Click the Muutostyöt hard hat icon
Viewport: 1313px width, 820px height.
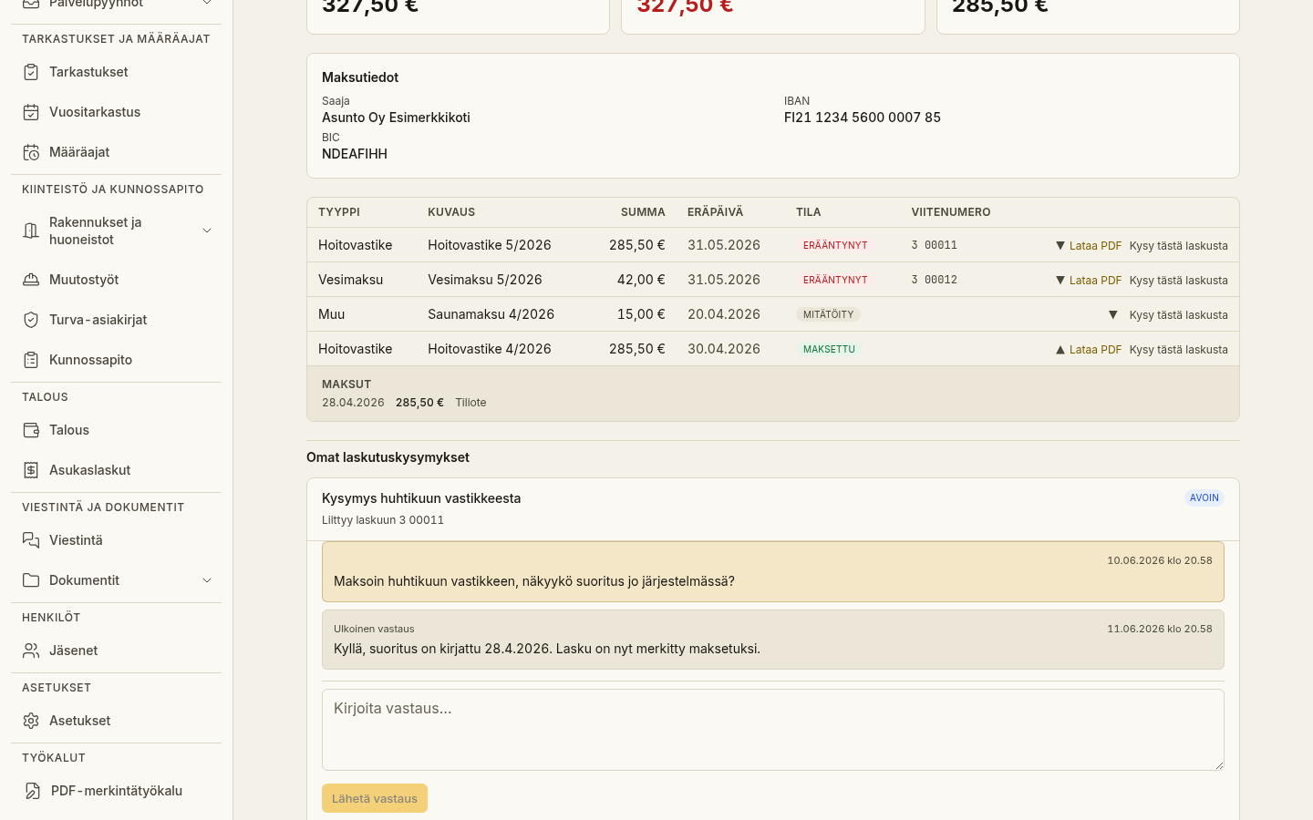[31, 280]
